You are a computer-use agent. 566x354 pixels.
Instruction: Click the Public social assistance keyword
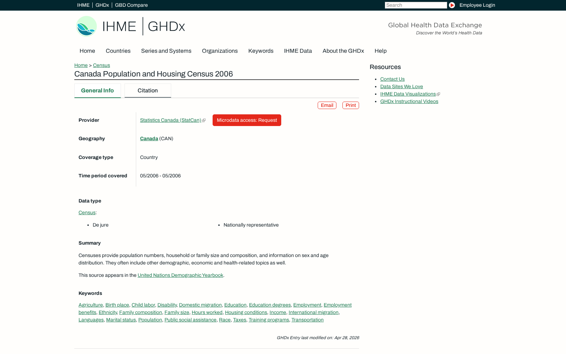coord(190,320)
